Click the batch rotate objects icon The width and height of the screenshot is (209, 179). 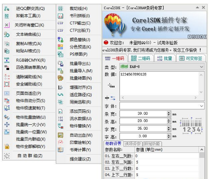[x=7, y=117]
